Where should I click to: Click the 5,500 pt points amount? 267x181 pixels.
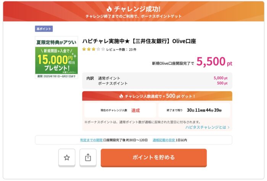click(x=214, y=61)
